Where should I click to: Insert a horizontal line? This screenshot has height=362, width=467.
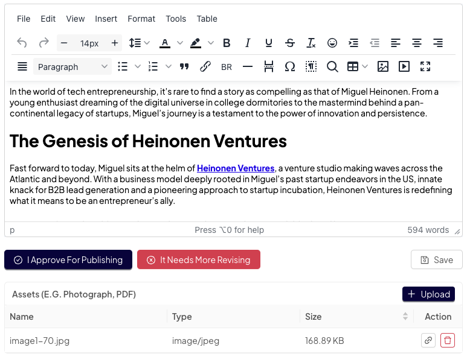[x=248, y=66]
